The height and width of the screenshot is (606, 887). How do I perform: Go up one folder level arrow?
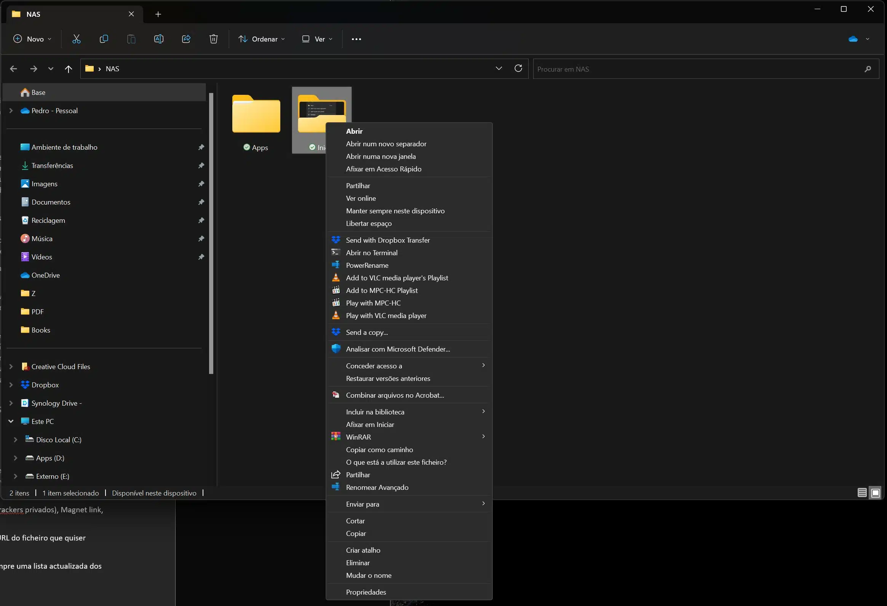[x=68, y=69]
